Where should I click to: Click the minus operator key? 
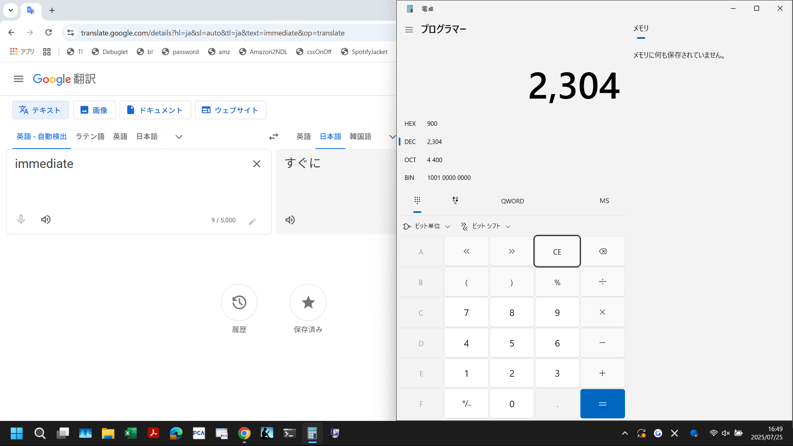pos(603,343)
